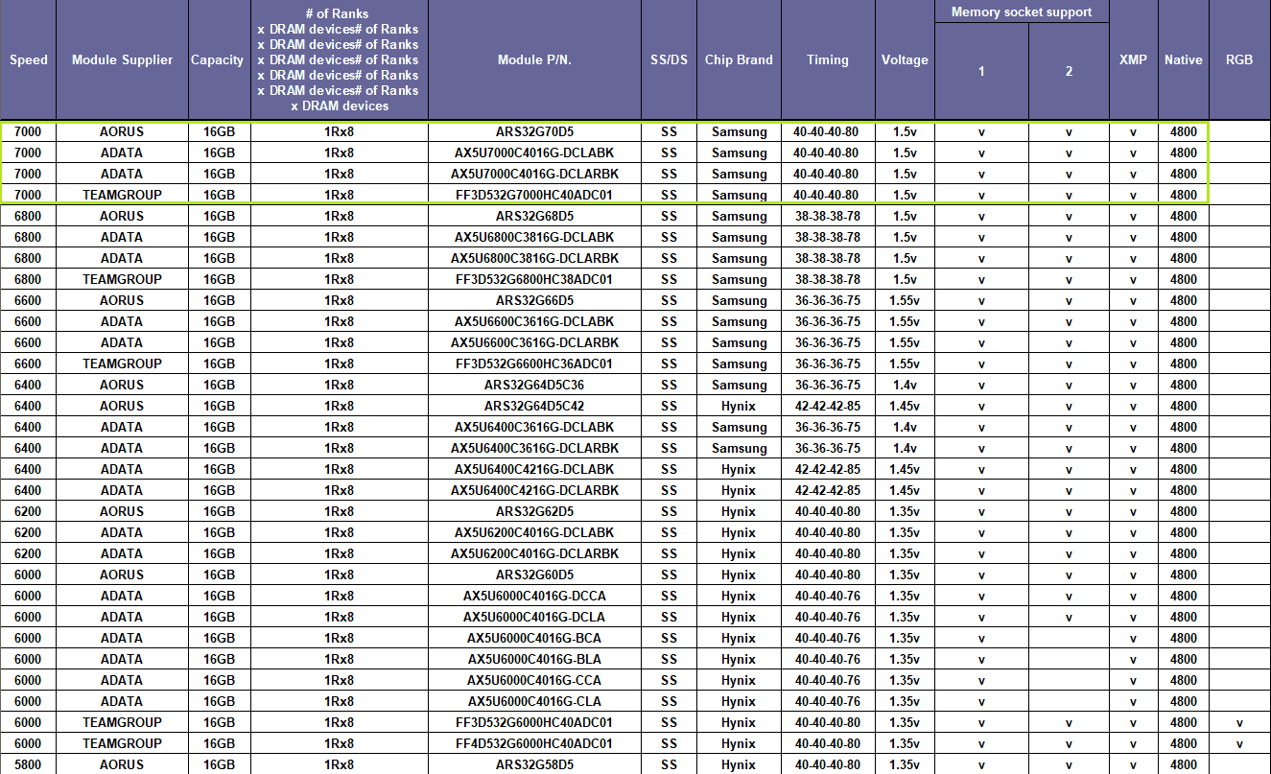The height and width of the screenshot is (774, 1271).
Task: Click part number ARS32G58D5
Action: 534,764
